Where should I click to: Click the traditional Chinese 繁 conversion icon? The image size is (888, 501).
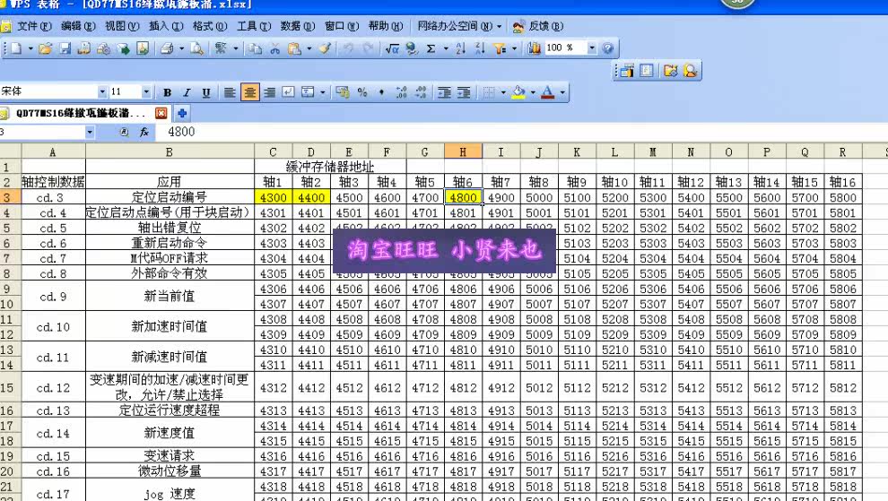(x=221, y=48)
